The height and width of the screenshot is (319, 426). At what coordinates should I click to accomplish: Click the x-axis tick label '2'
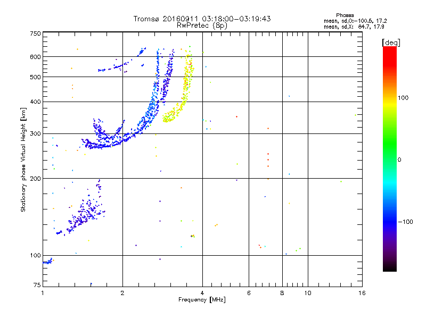(x=122, y=293)
